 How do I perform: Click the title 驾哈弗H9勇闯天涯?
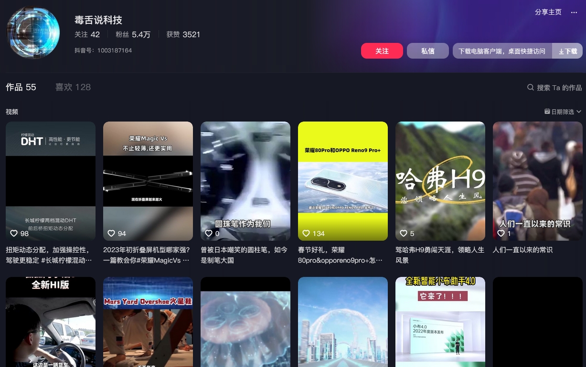440,255
